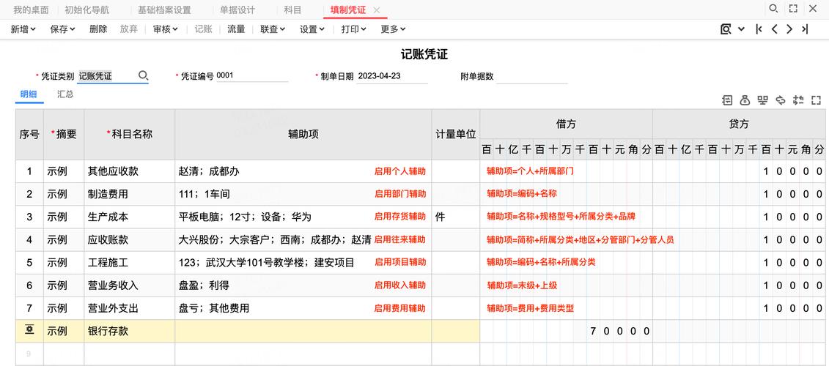Click the 摘要 column header
Image resolution: width=829 pixels, height=366 pixels.
pyautogui.click(x=64, y=134)
